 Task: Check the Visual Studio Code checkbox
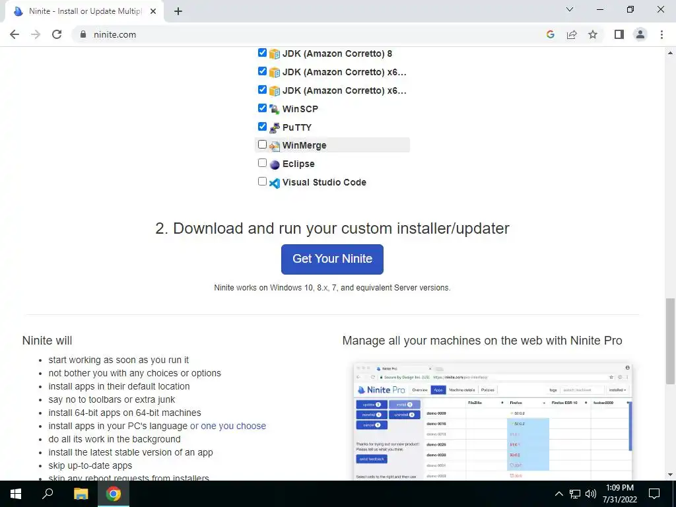click(262, 181)
